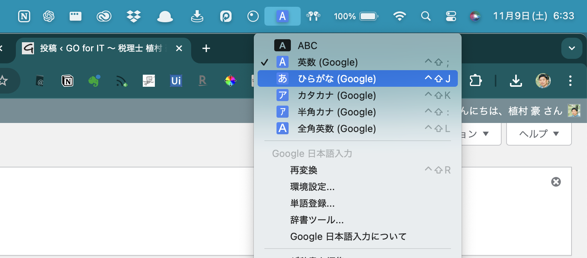The width and height of the screenshot is (587, 258).
Task: Open Notion from the macOS menu bar
Action: point(24,16)
